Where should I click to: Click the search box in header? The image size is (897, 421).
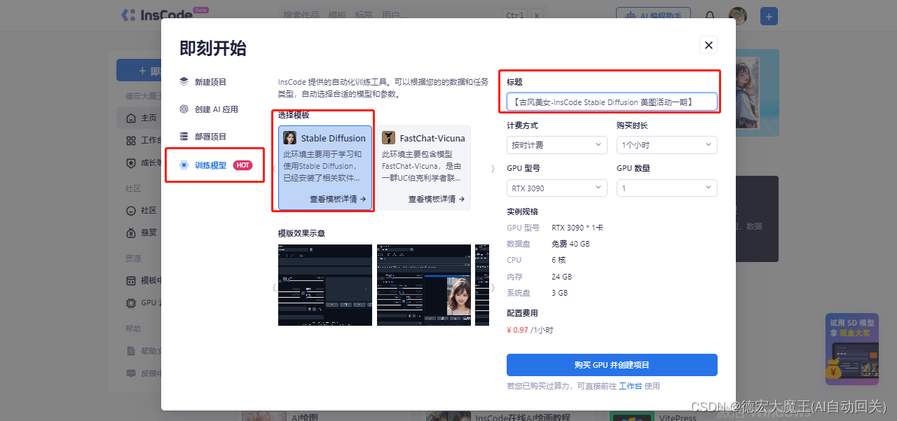(x=412, y=15)
